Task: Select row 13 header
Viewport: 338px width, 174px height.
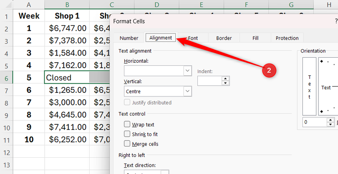Action: coord(6,165)
